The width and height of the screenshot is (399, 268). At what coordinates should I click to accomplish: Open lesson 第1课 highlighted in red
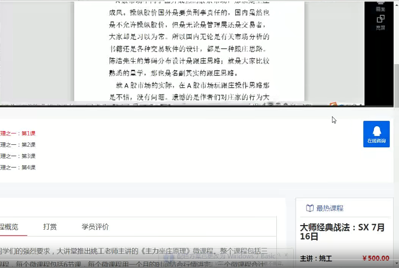(x=19, y=133)
